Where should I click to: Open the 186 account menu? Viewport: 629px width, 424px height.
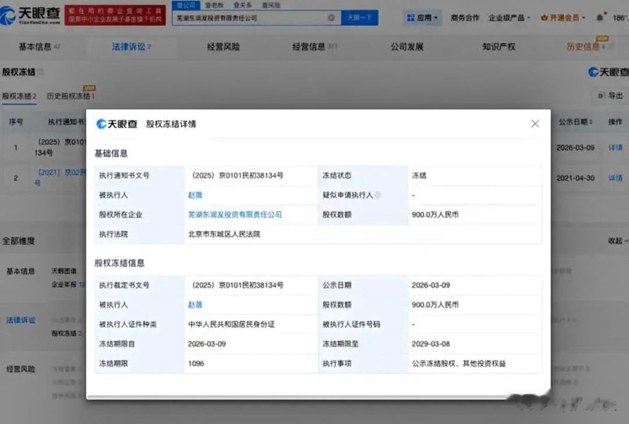(x=621, y=17)
